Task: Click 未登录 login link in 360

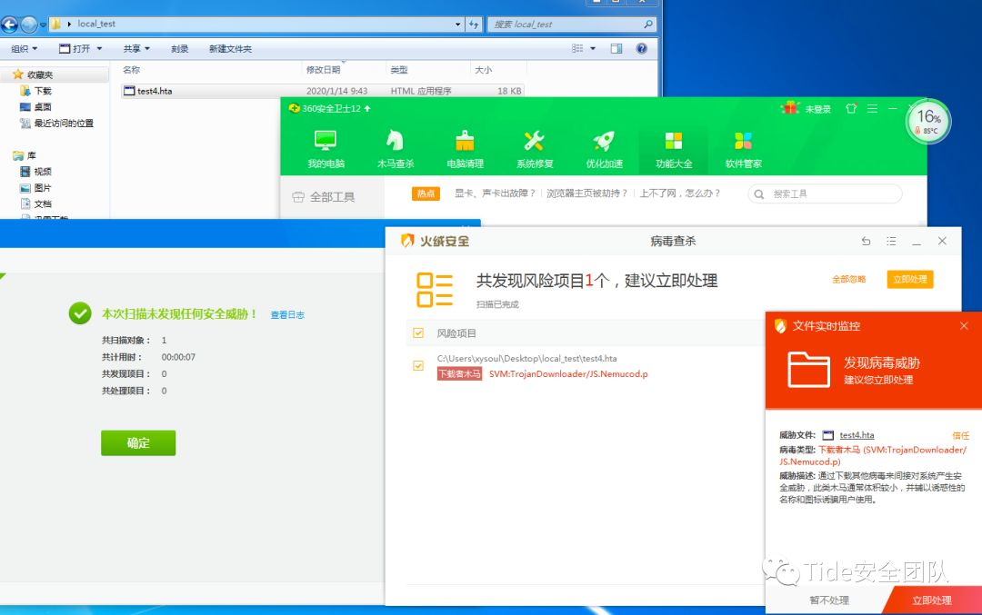Action: (x=818, y=109)
